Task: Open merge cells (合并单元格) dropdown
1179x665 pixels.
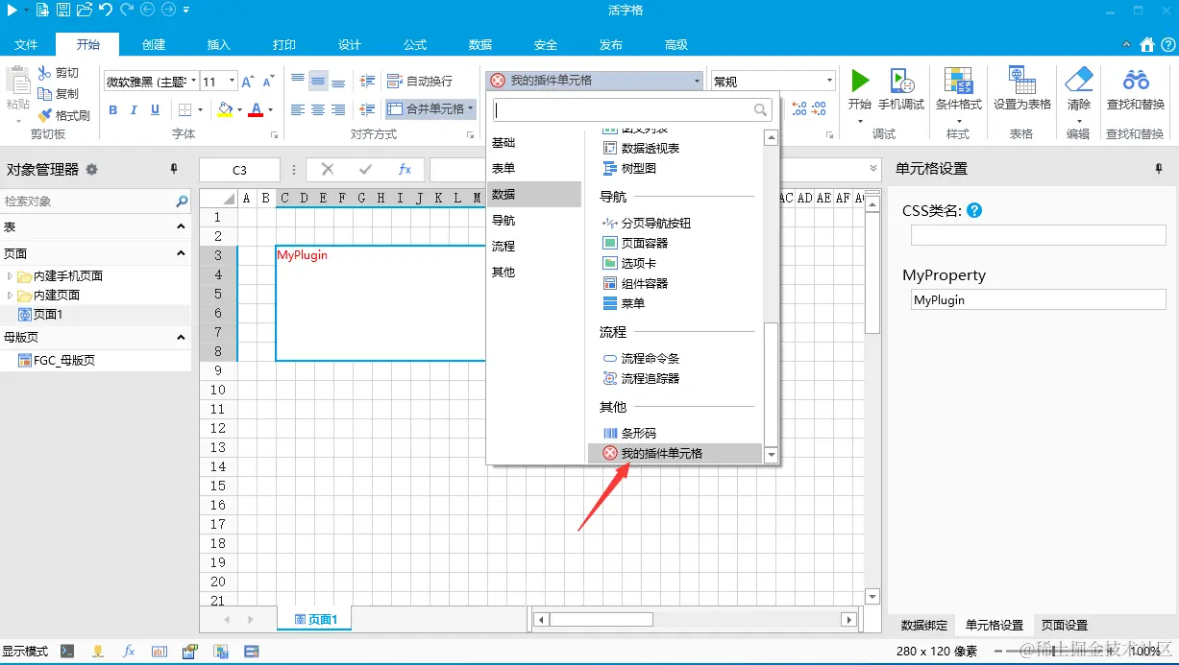Action: point(471,109)
